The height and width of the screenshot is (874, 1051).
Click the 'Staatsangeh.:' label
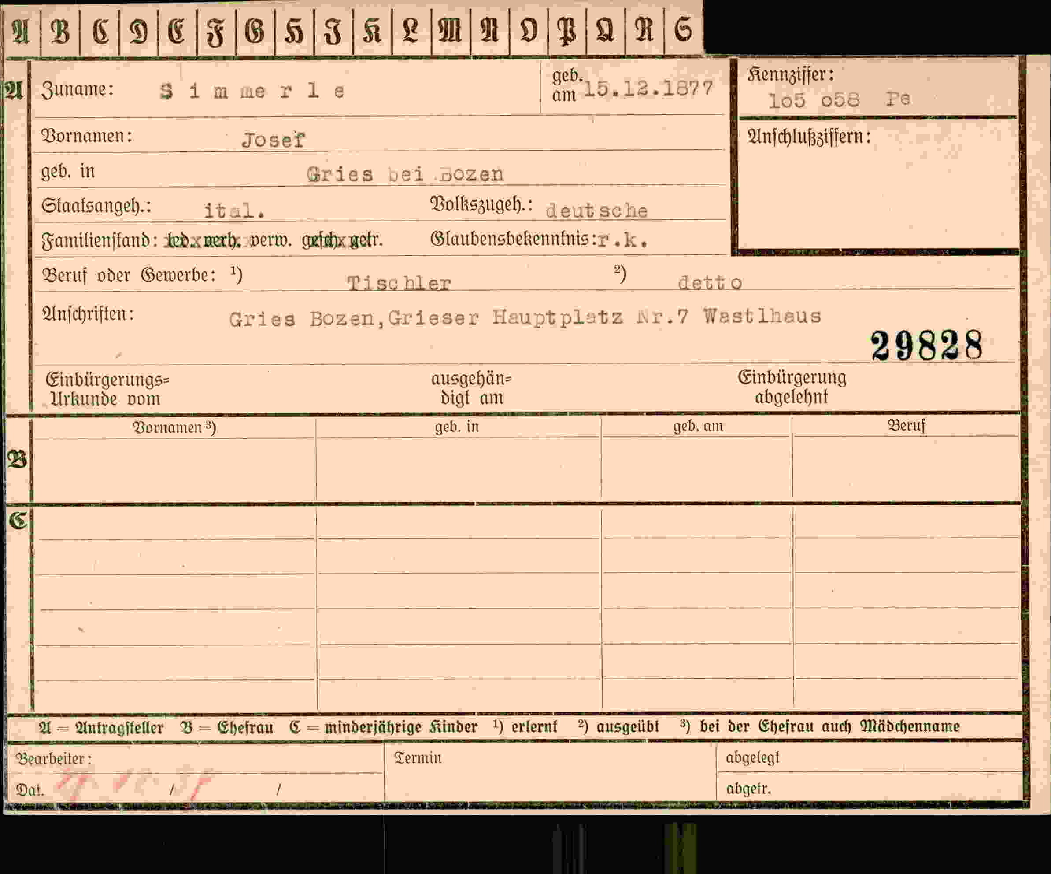point(96,206)
